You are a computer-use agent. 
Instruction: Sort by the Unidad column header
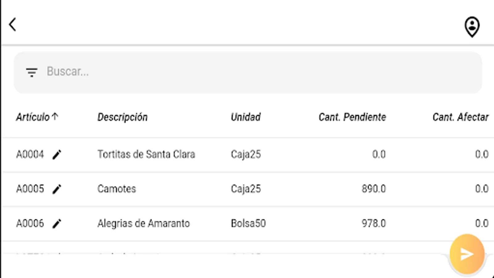coord(246,117)
